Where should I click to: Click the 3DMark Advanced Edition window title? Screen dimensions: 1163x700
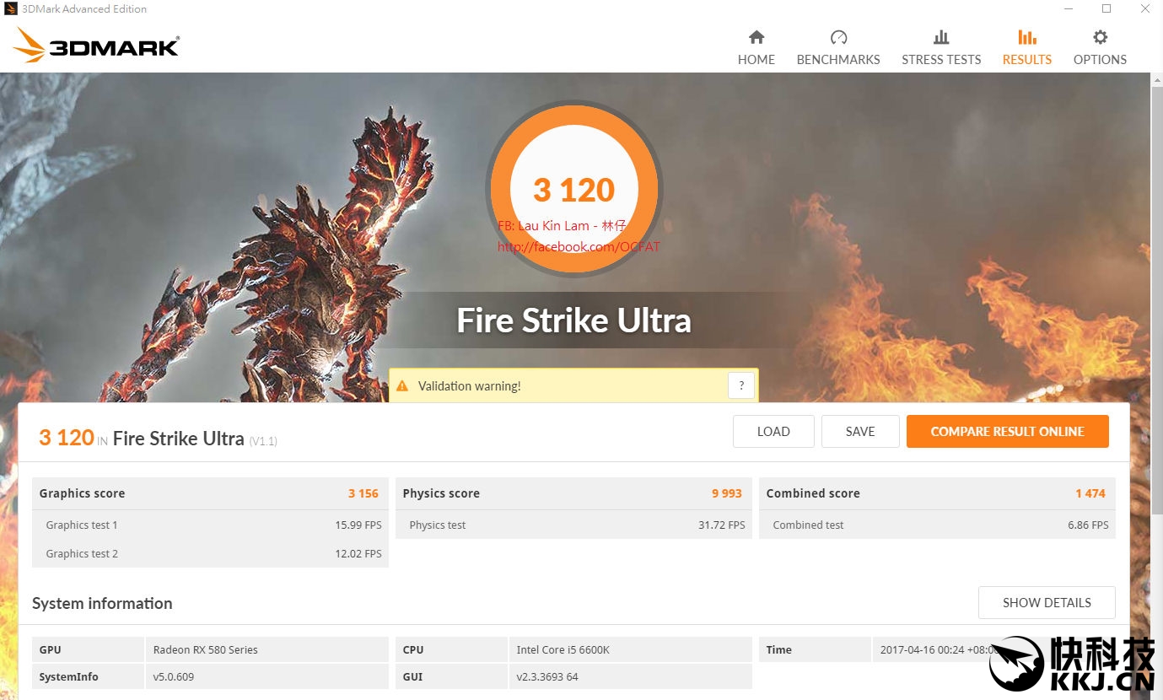click(86, 9)
